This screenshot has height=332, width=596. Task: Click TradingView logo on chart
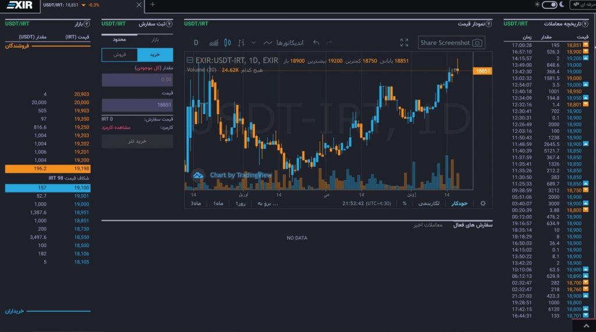pos(198,175)
